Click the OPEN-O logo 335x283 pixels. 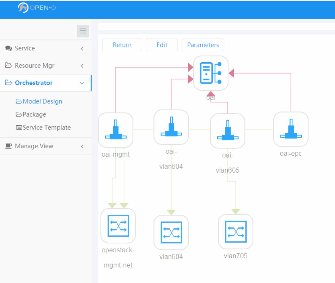click(x=37, y=8)
